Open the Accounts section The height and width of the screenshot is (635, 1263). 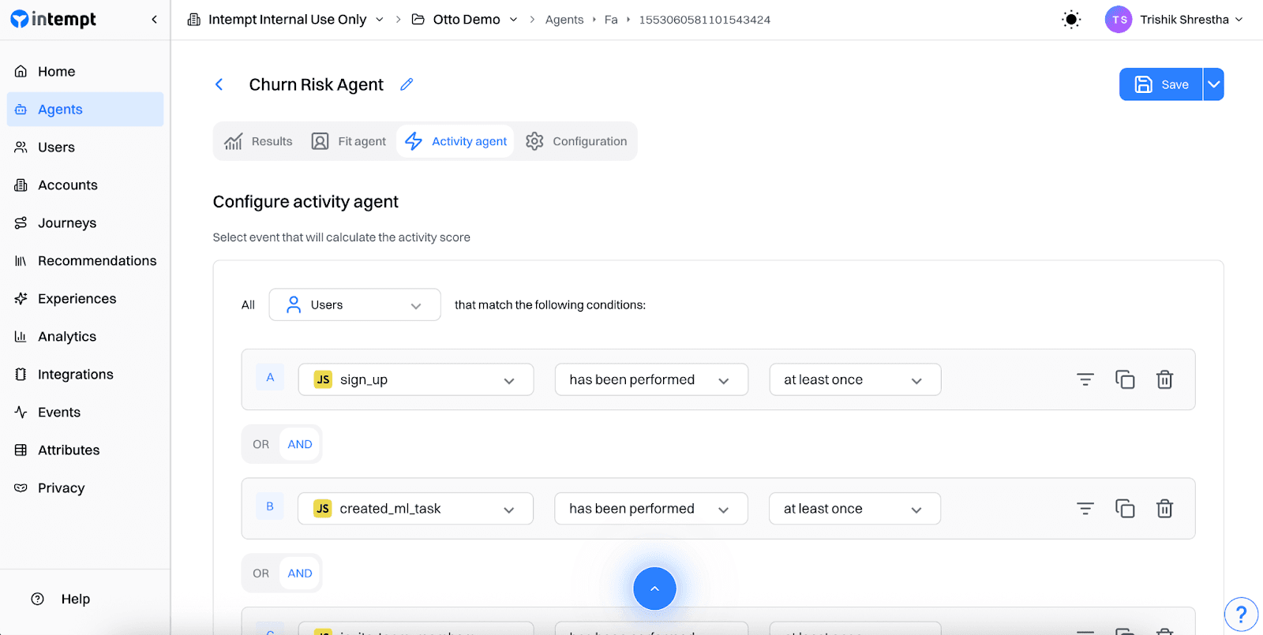(x=85, y=185)
